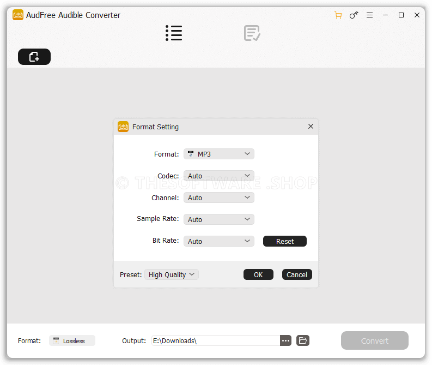Confirm settings with OK button
Viewport: 432px width, 365px height.
tap(258, 274)
